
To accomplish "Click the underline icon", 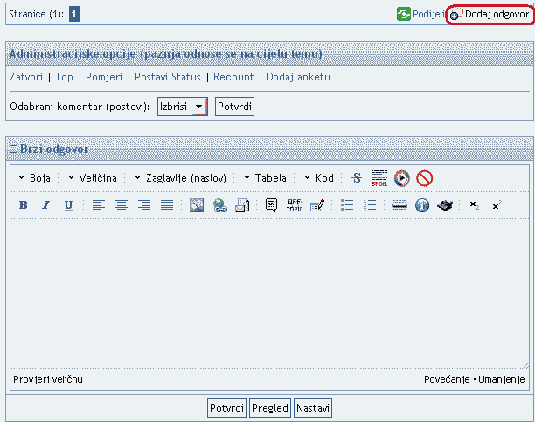I will point(68,205).
